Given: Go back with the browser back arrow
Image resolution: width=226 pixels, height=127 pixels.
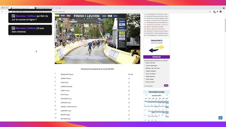Looking at the screenshot, I should [x=2, y=12].
